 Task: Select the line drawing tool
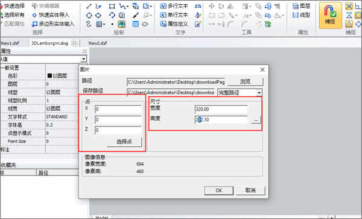(89, 7)
